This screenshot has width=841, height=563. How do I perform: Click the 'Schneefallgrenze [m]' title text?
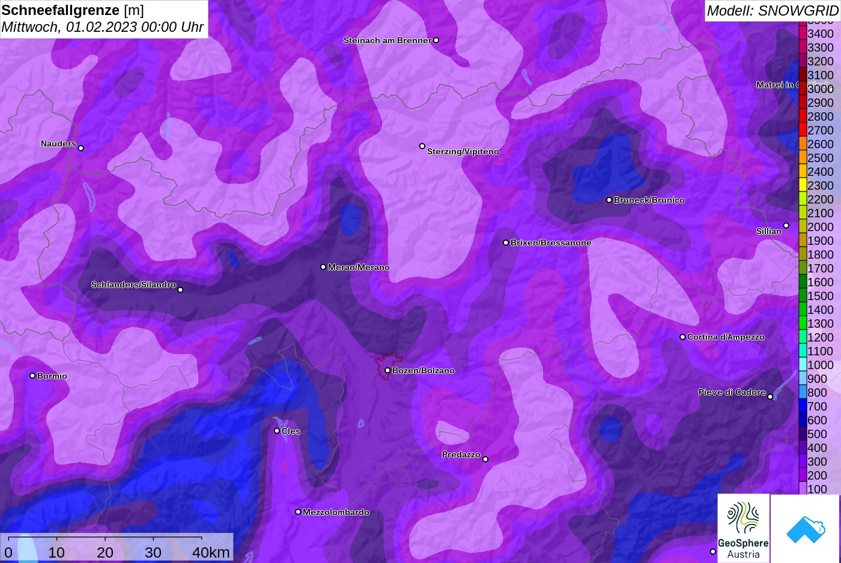[x=73, y=10]
